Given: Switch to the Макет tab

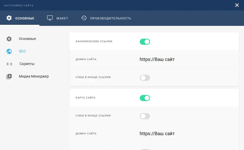Looking at the screenshot, I should click(x=62, y=18).
